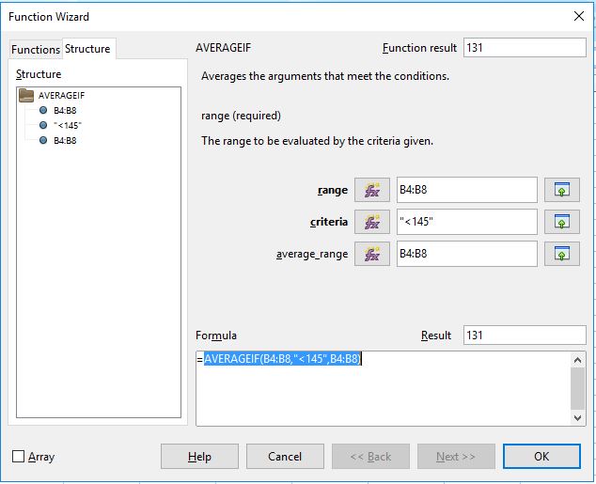
Task: Shrink dialog to select criteria cell
Action: pos(562,222)
